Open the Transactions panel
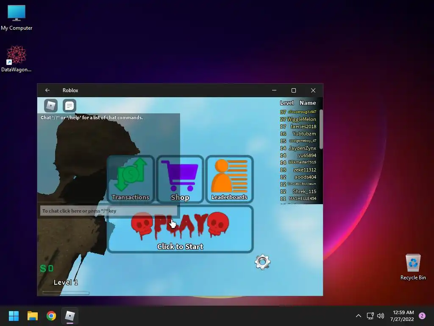 coord(131,179)
